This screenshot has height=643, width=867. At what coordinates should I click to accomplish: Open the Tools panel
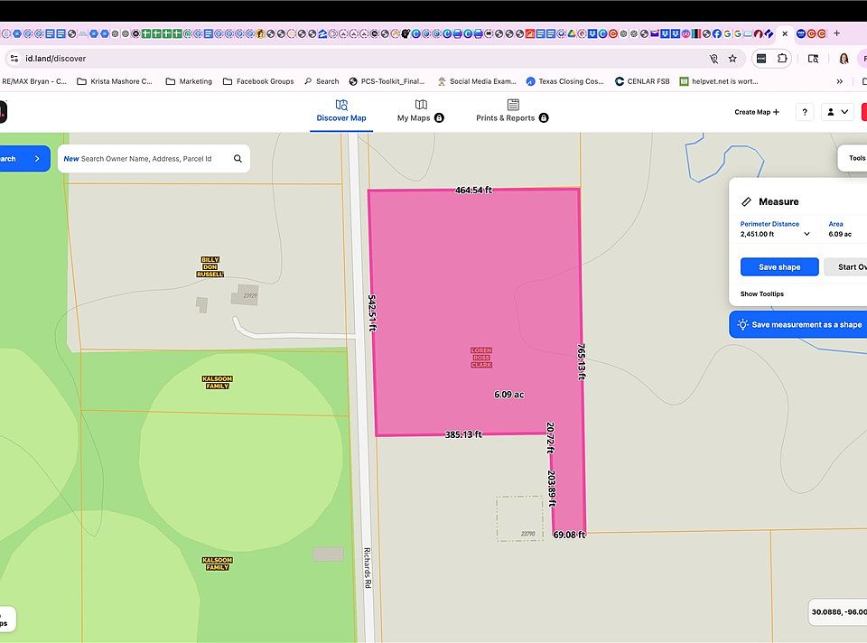click(x=854, y=158)
